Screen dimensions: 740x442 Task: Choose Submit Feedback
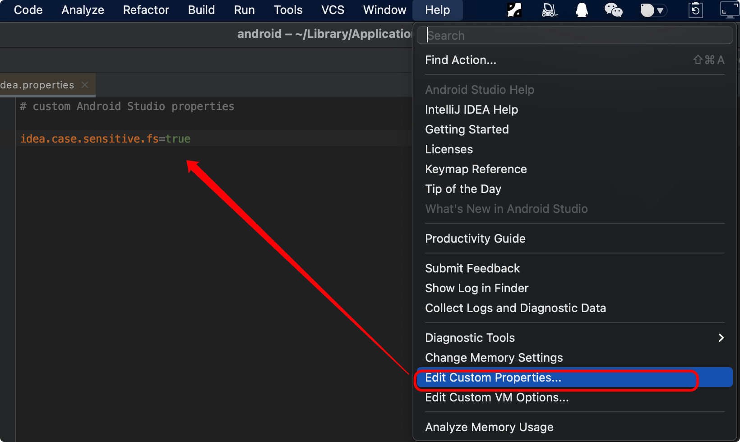click(x=575, y=268)
